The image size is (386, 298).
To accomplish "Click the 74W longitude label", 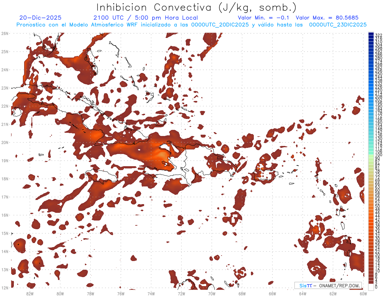I will tap(151, 293).
